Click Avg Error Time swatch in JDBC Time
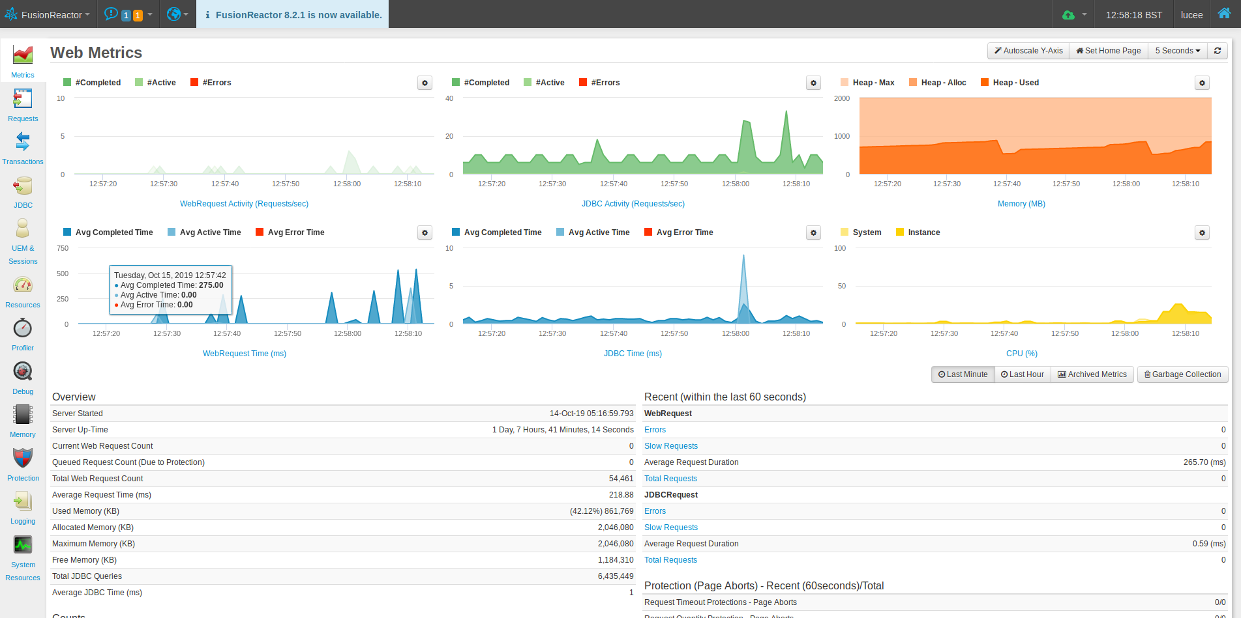 [648, 232]
